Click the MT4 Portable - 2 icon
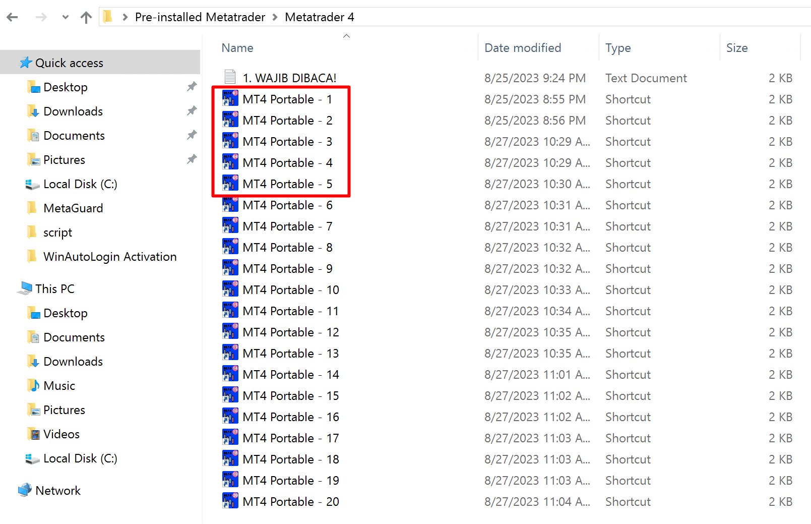The height and width of the screenshot is (524, 811). (230, 120)
